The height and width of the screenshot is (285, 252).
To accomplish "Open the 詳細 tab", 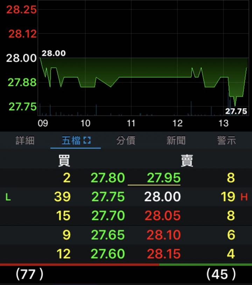I will pyautogui.click(x=25, y=141).
